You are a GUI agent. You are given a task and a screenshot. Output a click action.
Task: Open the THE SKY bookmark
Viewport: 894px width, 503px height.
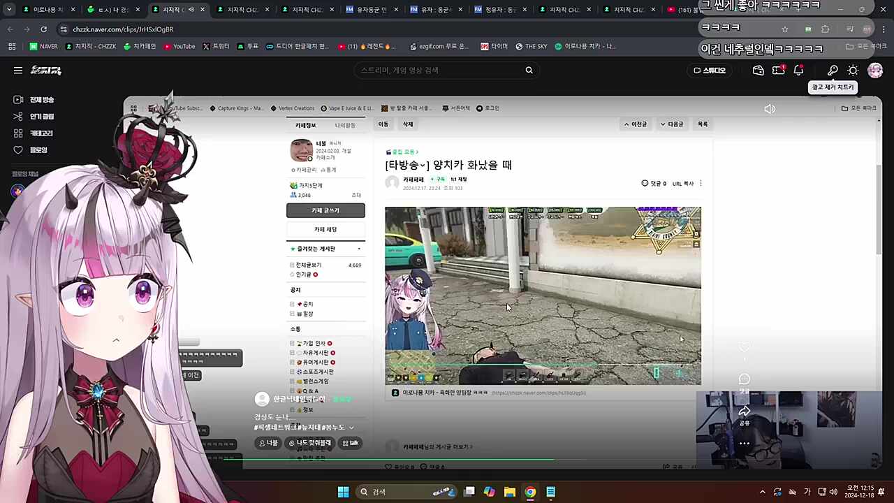click(532, 47)
